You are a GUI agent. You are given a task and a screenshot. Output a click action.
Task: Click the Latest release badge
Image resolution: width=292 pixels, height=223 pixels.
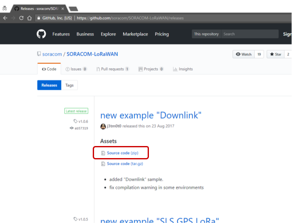pos(76,111)
